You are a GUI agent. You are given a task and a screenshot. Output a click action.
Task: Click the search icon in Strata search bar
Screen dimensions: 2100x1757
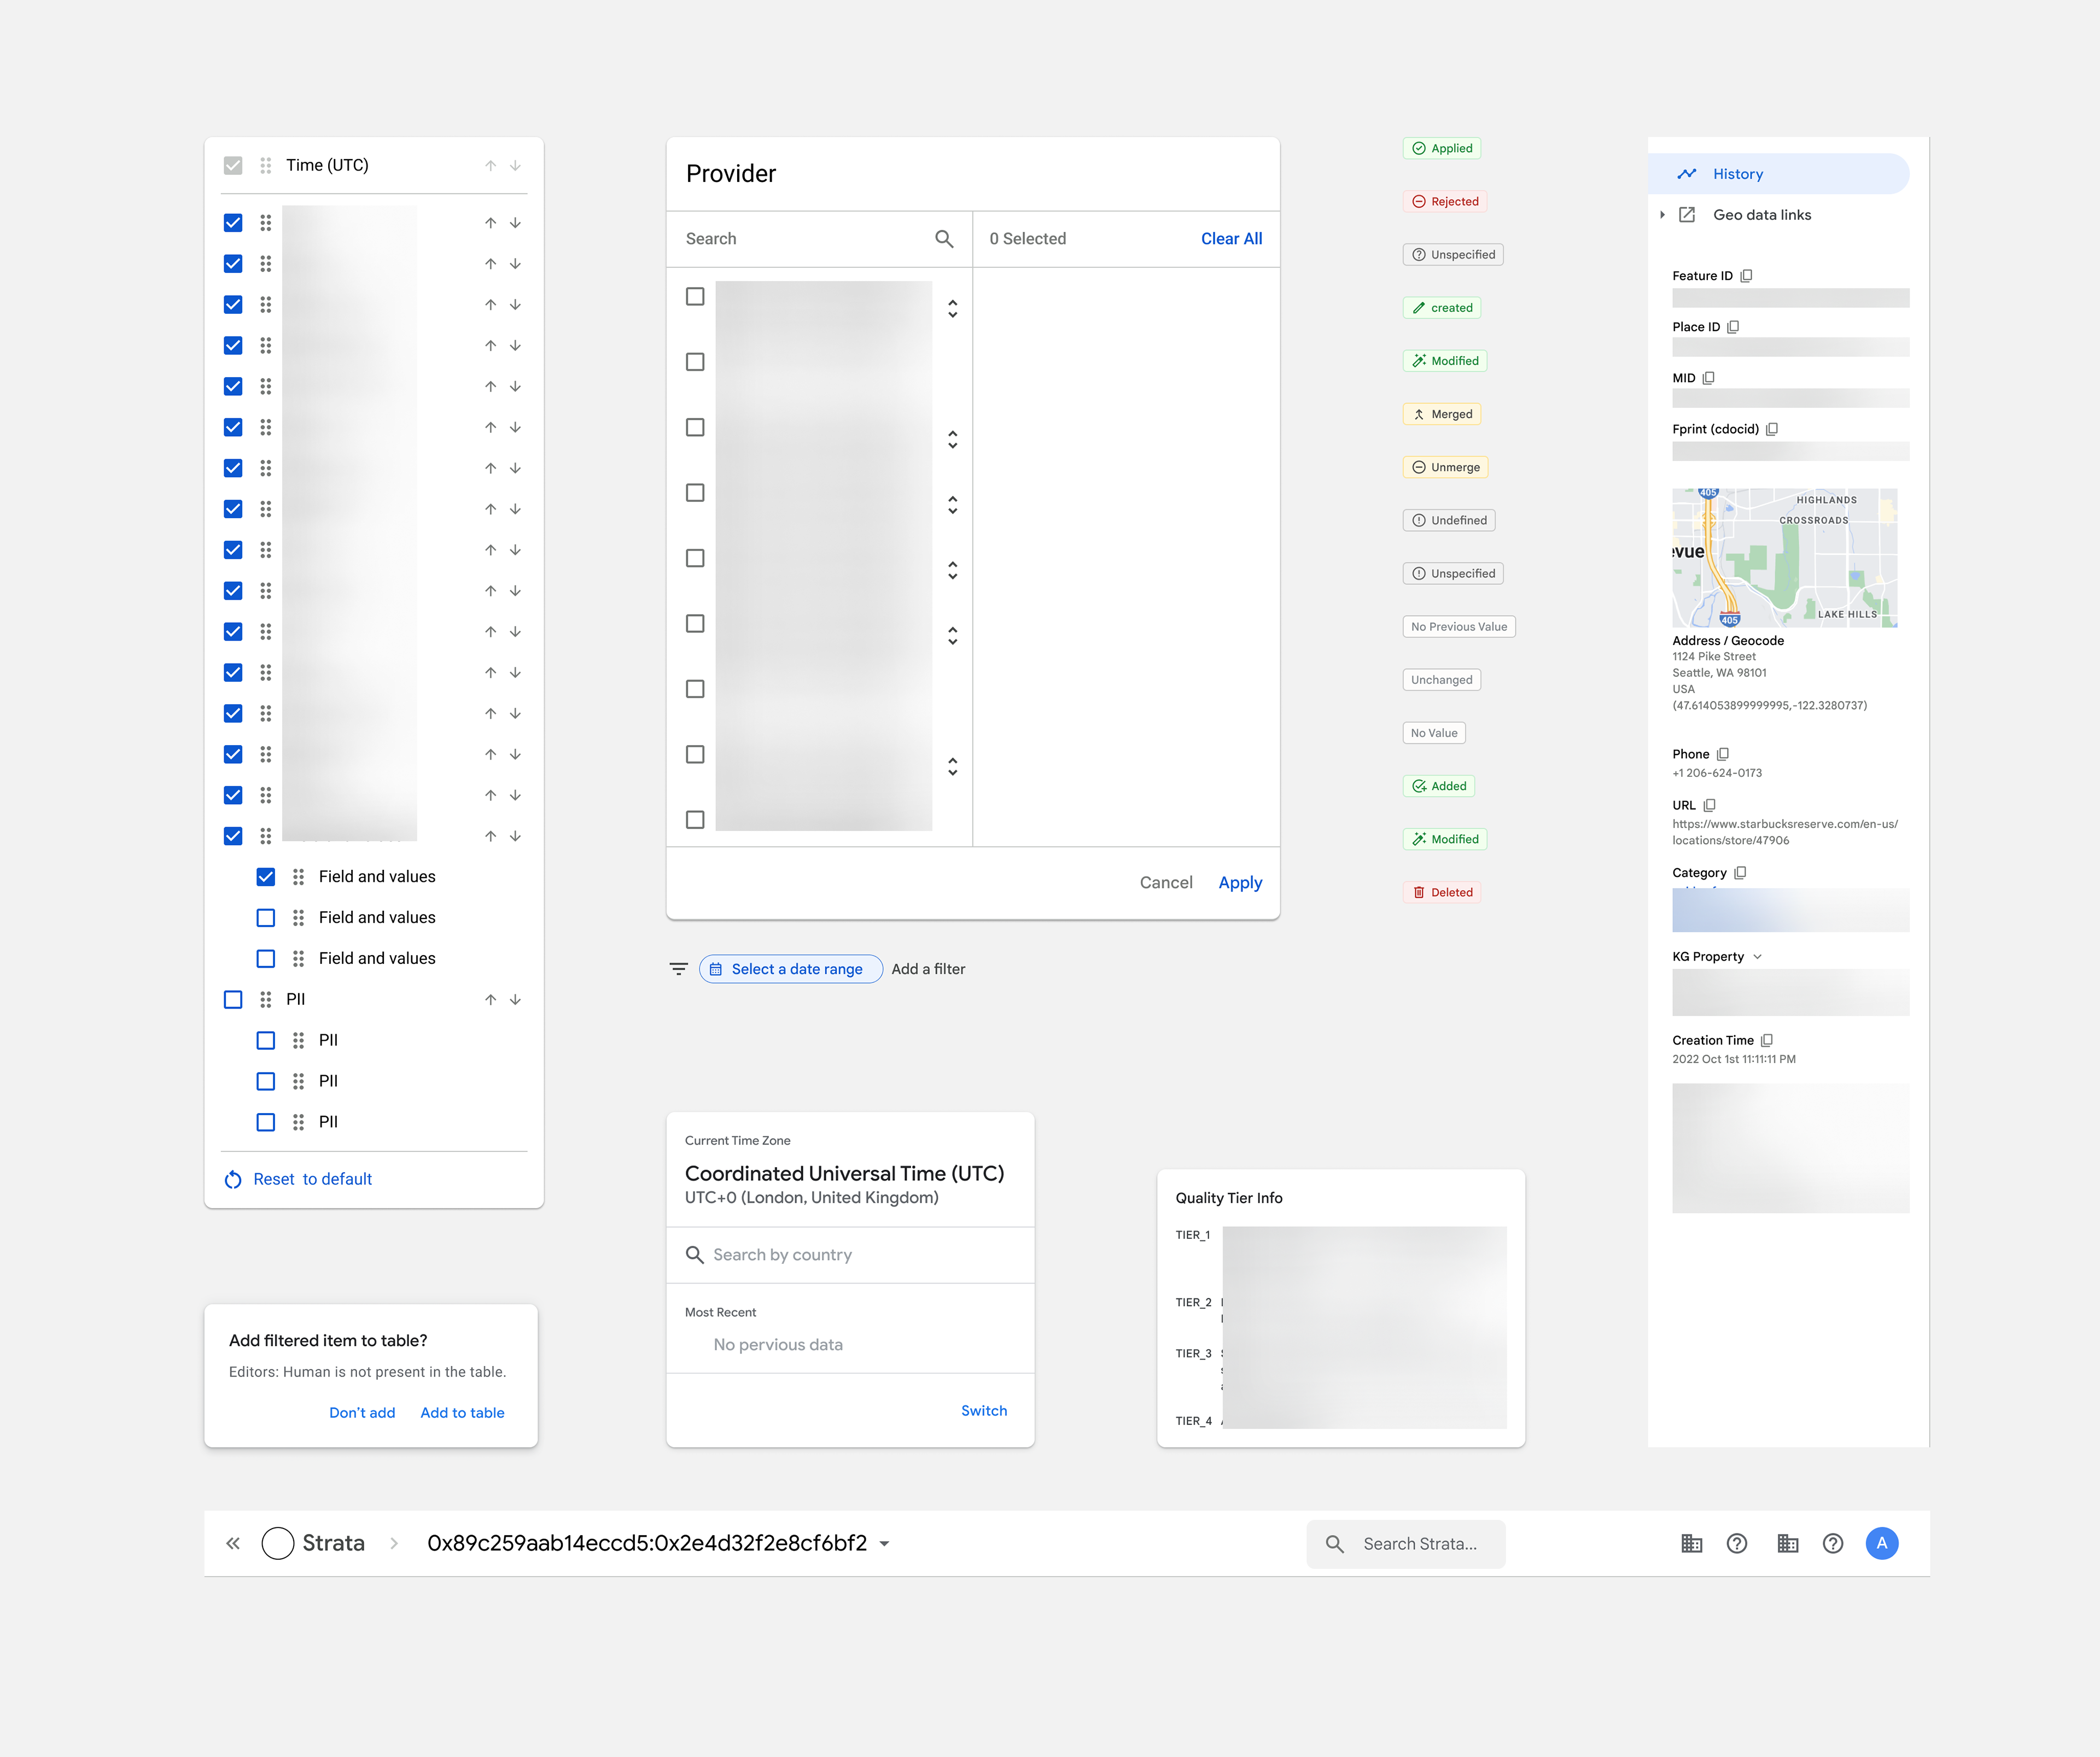pyautogui.click(x=1334, y=1544)
